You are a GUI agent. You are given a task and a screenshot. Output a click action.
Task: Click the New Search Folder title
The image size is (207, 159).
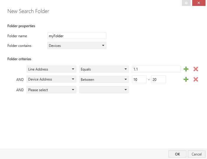coord(28,11)
